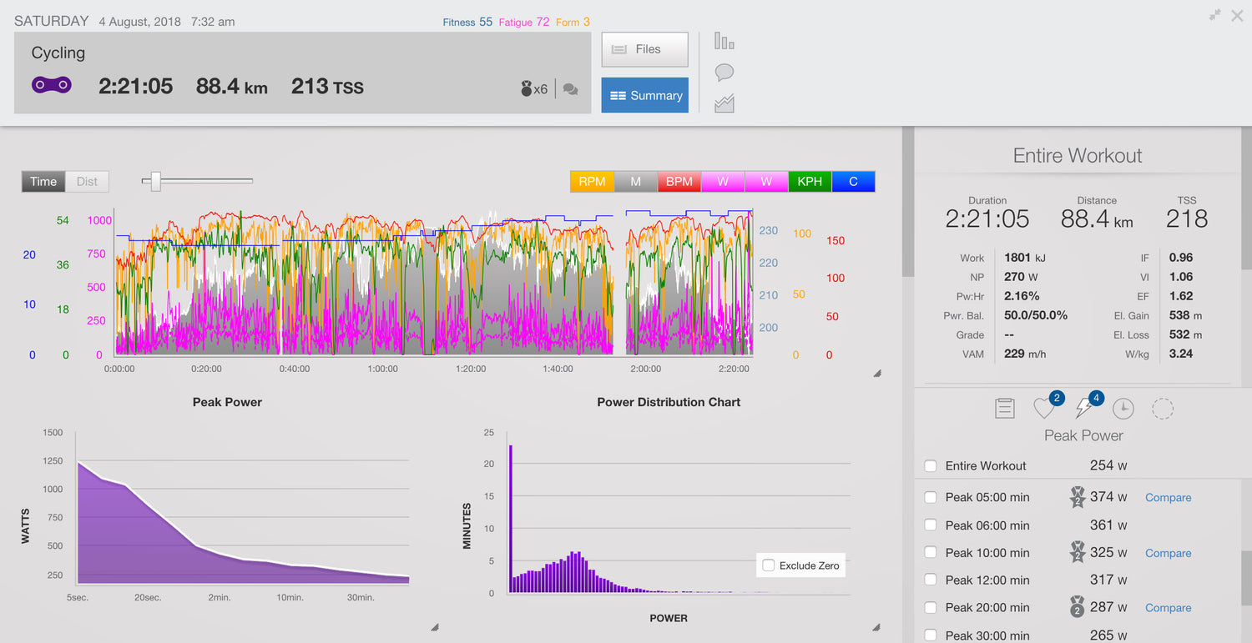Click the Power Distribution chart resize corner

coord(876,627)
